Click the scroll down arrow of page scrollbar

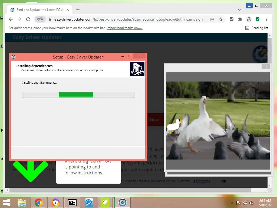pos(270,185)
